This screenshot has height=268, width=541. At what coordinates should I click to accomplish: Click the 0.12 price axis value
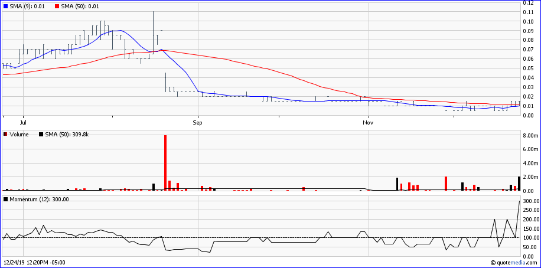530,3
